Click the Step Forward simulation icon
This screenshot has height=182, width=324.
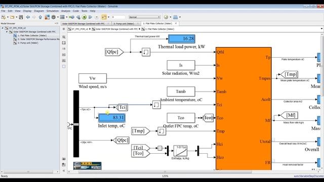(x=90, y=17)
